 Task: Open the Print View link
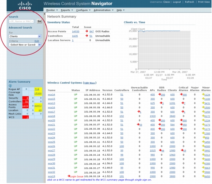[204, 2]
